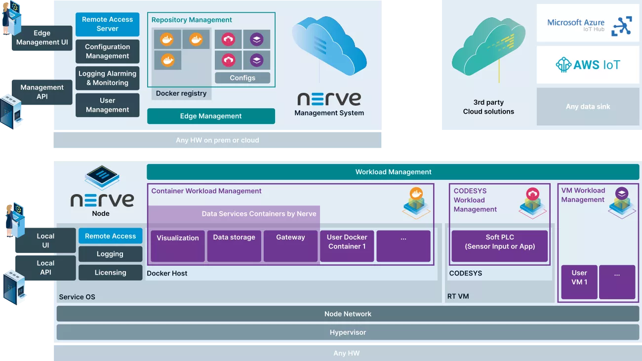The width and height of the screenshot is (642, 361).
Task: Click the lower purple VM layers icon above Configs
Action: tap(257, 60)
